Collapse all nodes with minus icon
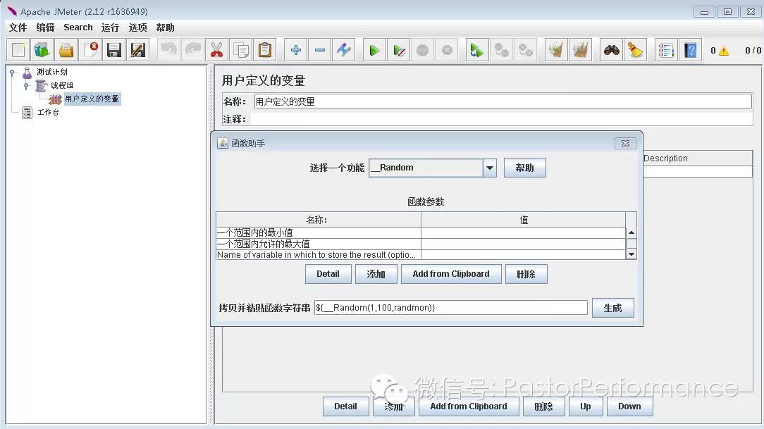The width and height of the screenshot is (764, 429). tap(320, 50)
